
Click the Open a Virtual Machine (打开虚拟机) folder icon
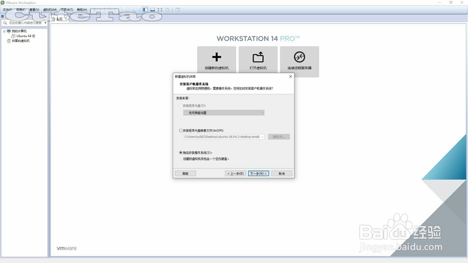pyautogui.click(x=258, y=57)
